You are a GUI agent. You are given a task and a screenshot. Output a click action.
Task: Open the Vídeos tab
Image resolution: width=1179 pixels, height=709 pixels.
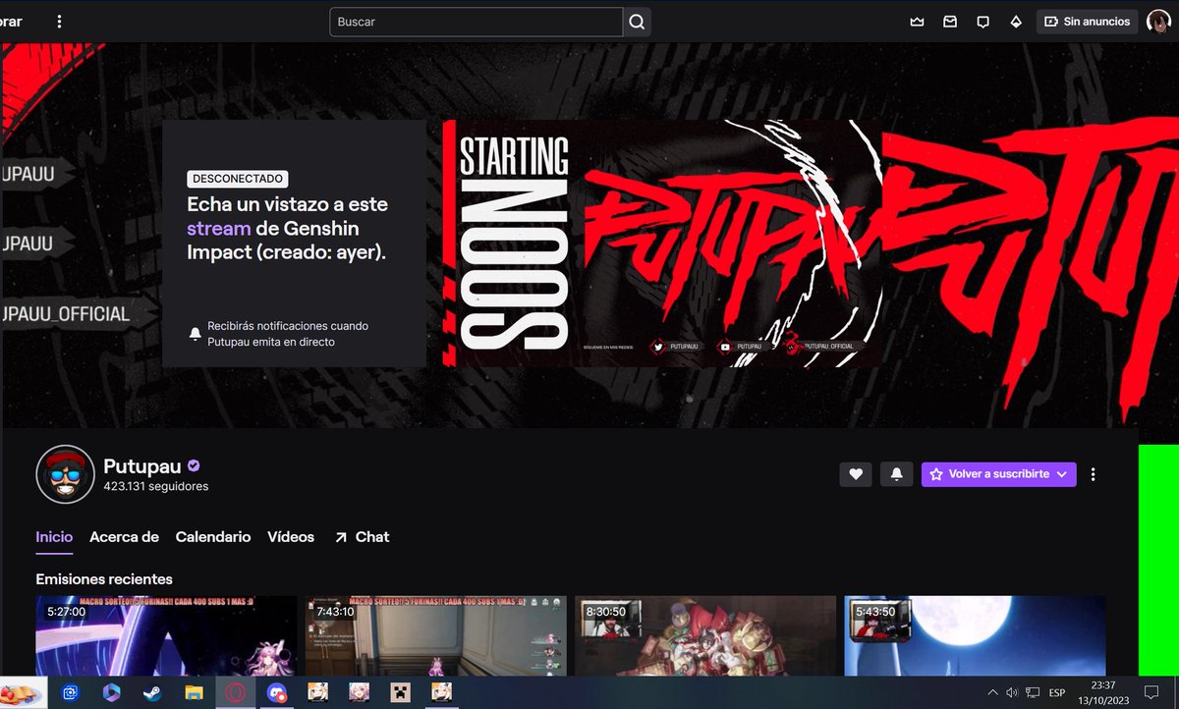(x=291, y=537)
